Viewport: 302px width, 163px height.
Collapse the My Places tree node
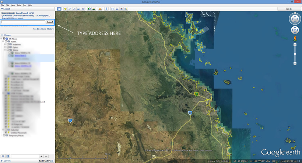(x=1, y=39)
